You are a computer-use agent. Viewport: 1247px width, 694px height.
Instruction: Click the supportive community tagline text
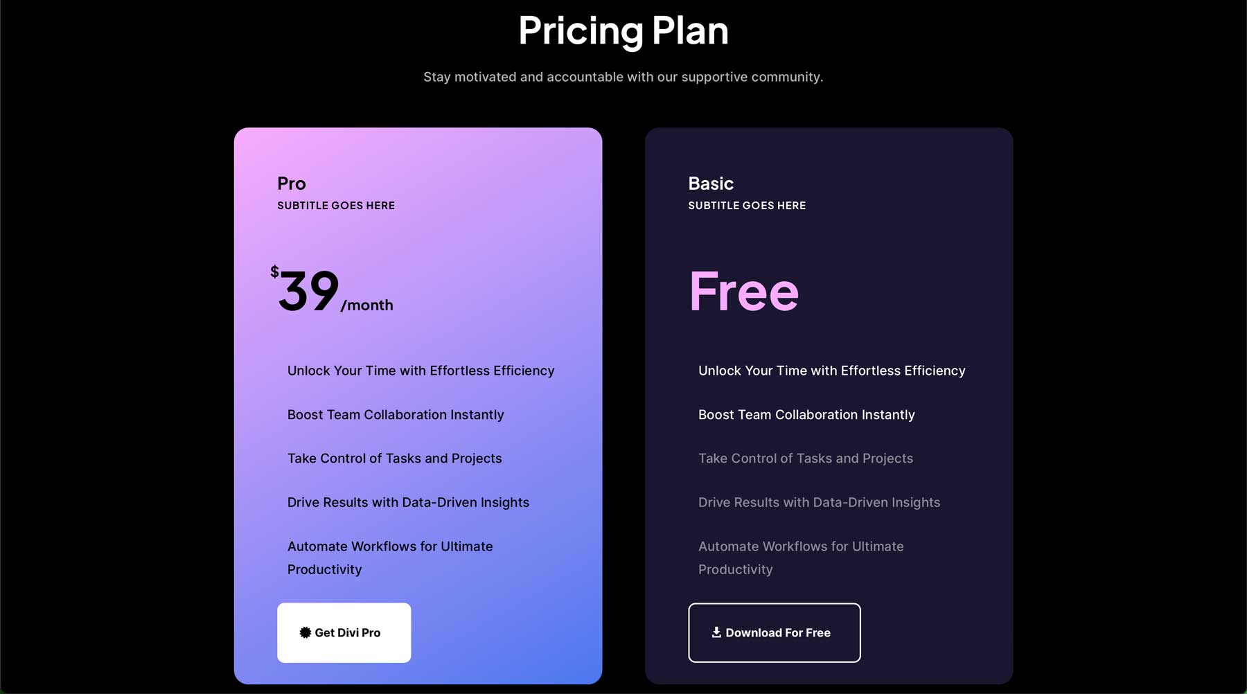(623, 77)
